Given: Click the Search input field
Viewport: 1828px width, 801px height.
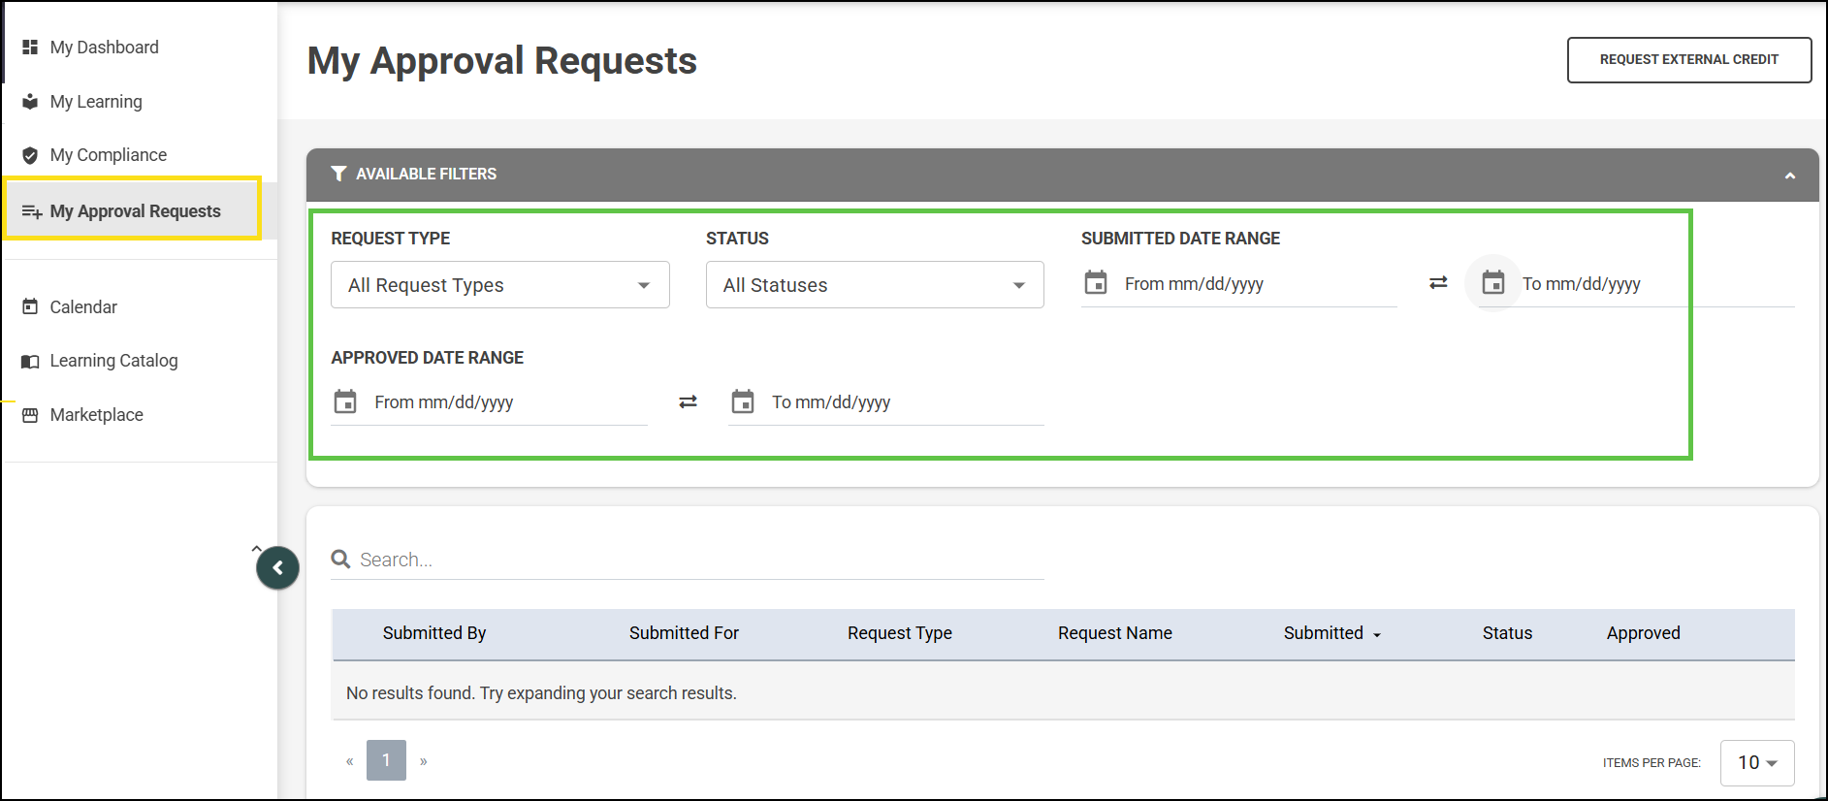Looking at the screenshot, I should (x=698, y=560).
